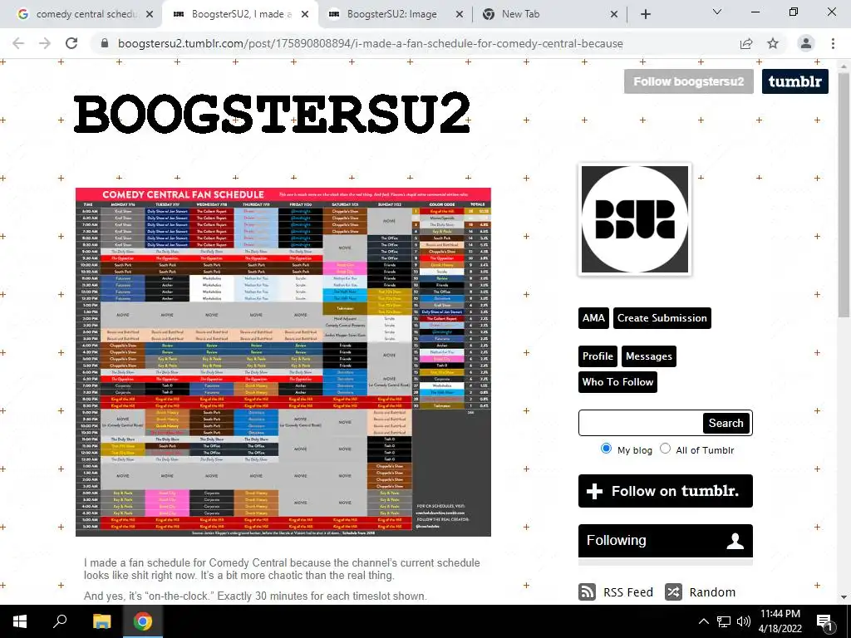Share this page using the share icon
851x638 pixels.
tap(746, 43)
